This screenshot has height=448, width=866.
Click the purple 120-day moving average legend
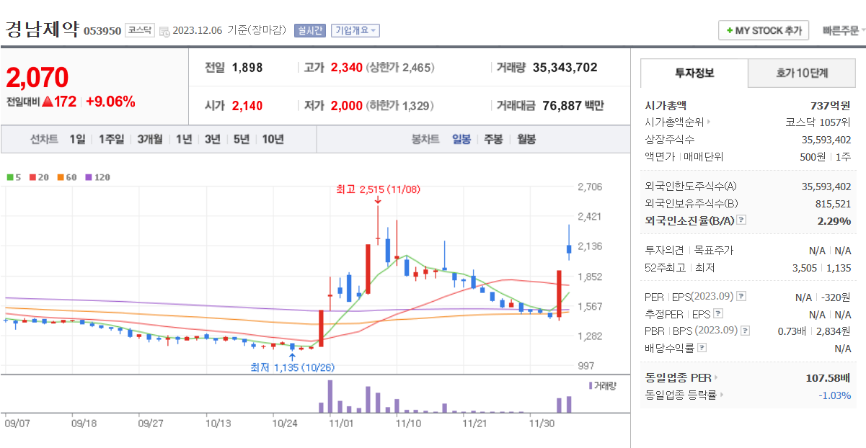click(97, 176)
